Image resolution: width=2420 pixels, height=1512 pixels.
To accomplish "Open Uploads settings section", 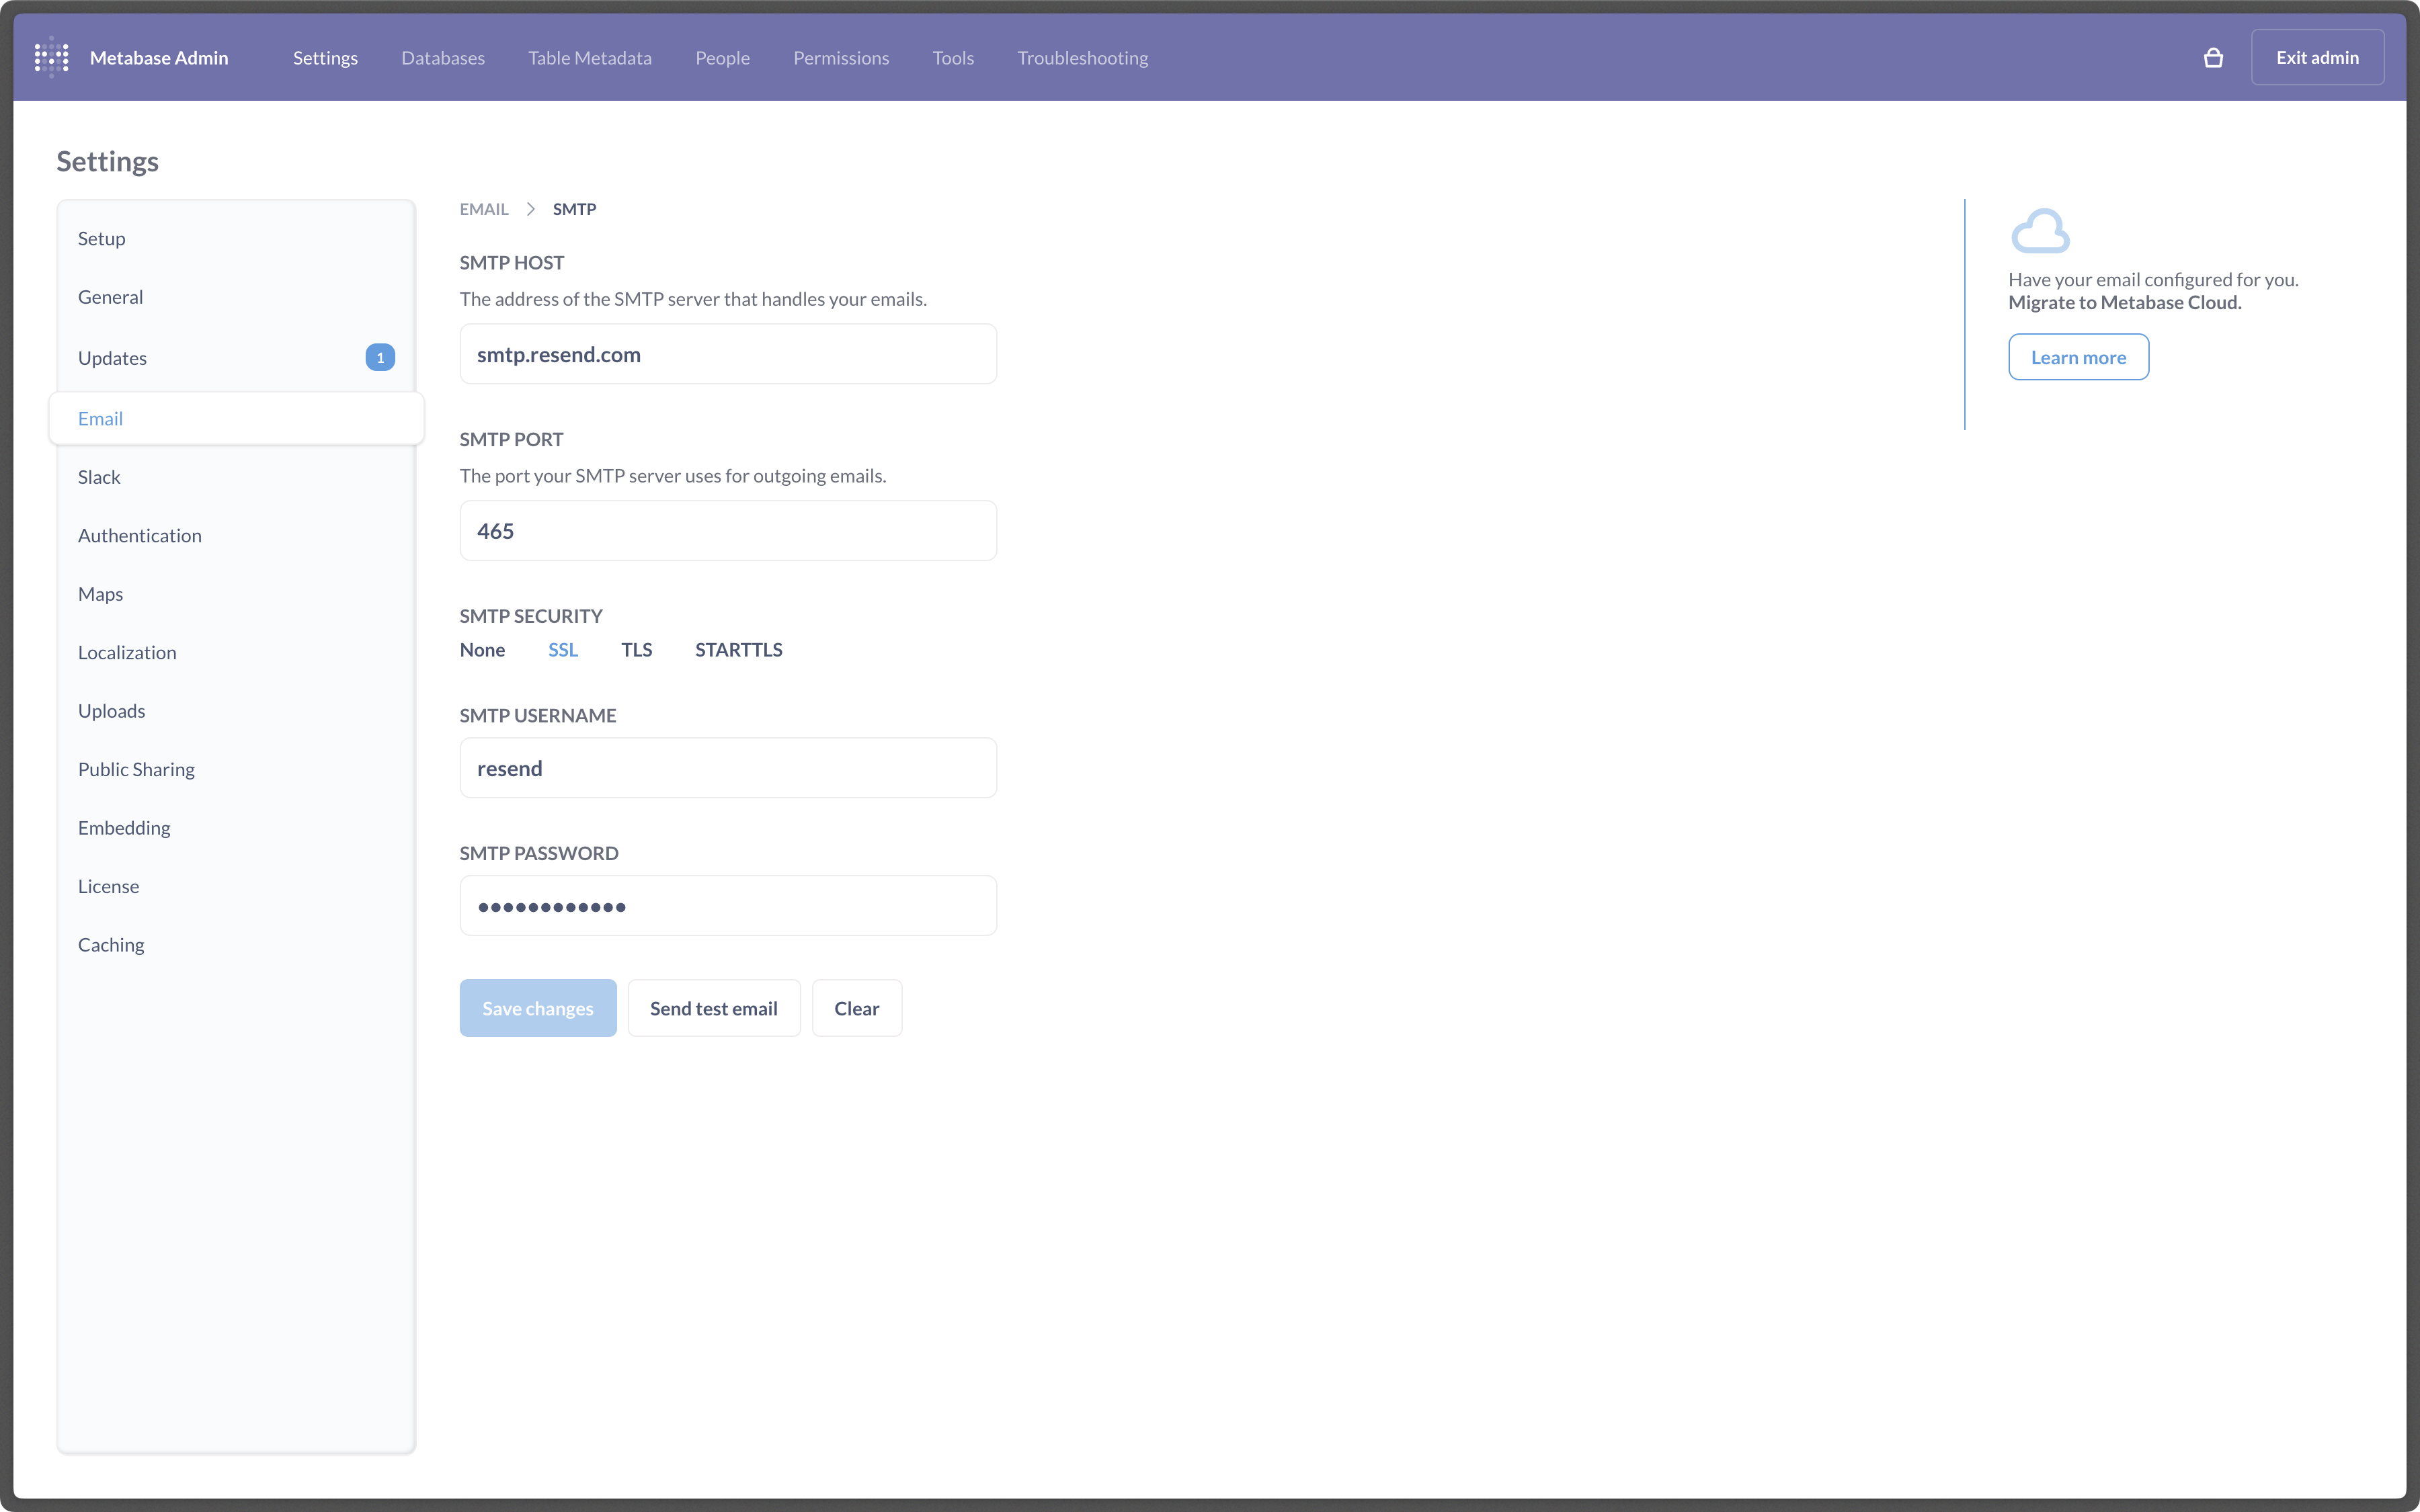I will [x=236, y=711].
